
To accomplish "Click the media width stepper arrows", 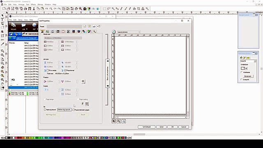I will [x=59, y=42].
